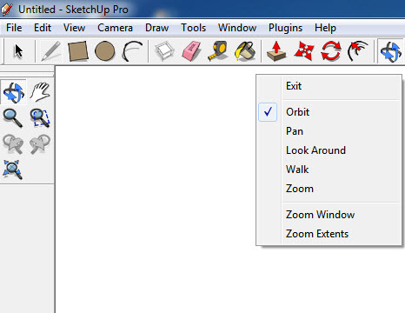Select the Push/Pull tool
The width and height of the screenshot is (405, 313).
[x=276, y=51]
